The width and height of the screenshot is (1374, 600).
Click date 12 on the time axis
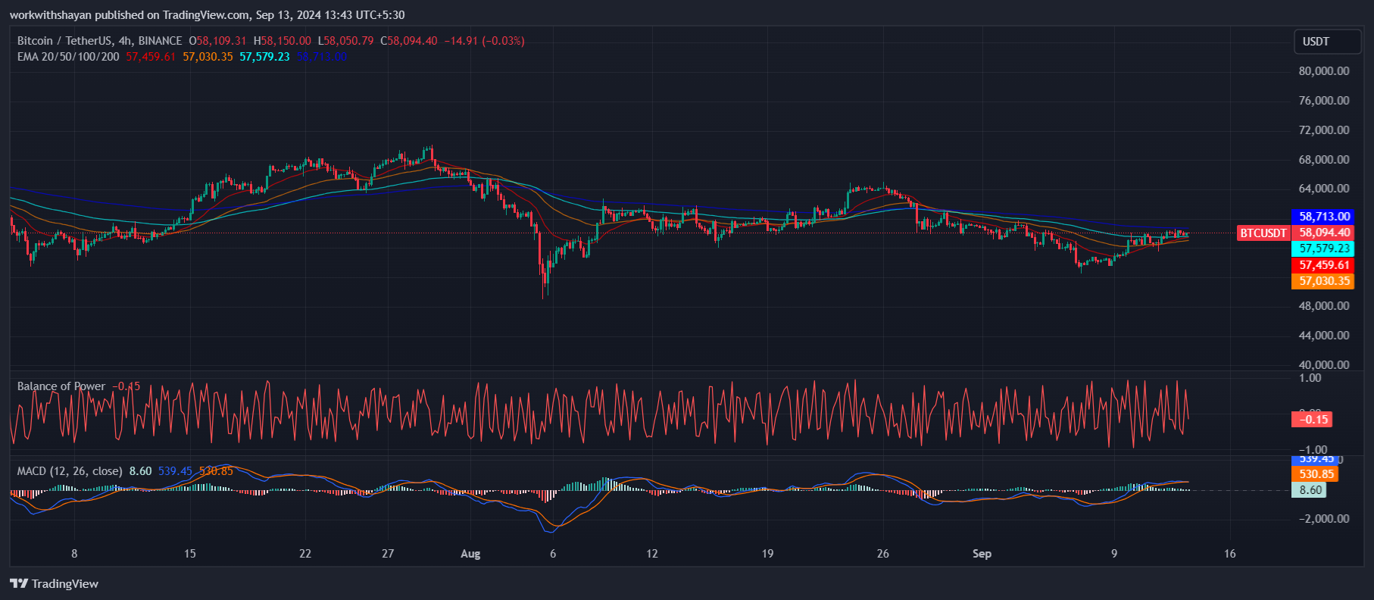[652, 554]
